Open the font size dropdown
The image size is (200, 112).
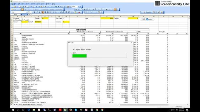(x=32, y=12)
